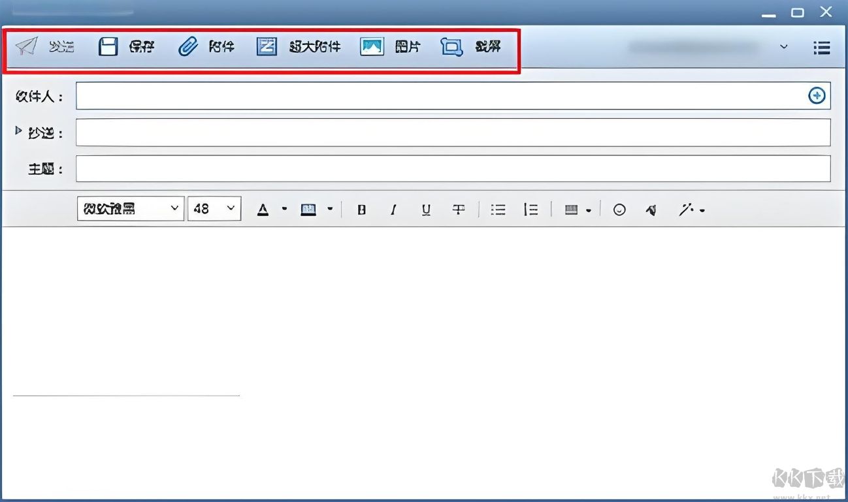Screen dimensions: 848x502
Task: Click the paragraph alignment icon
Action: tap(572, 210)
